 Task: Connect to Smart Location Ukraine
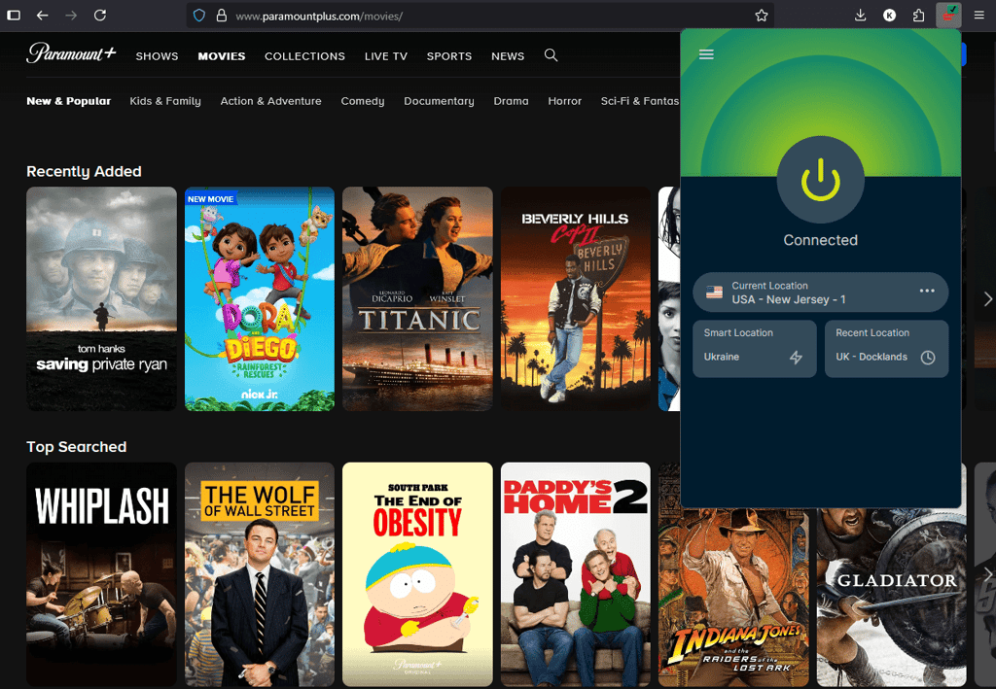point(754,348)
